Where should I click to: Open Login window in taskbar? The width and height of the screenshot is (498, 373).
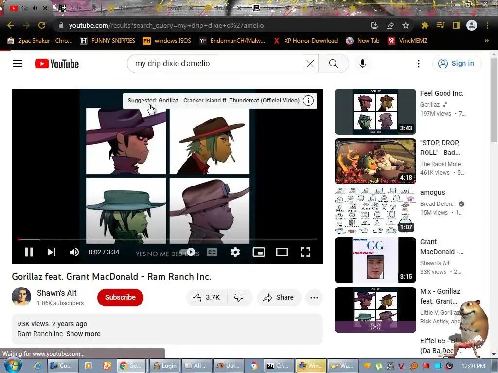tap(165, 366)
